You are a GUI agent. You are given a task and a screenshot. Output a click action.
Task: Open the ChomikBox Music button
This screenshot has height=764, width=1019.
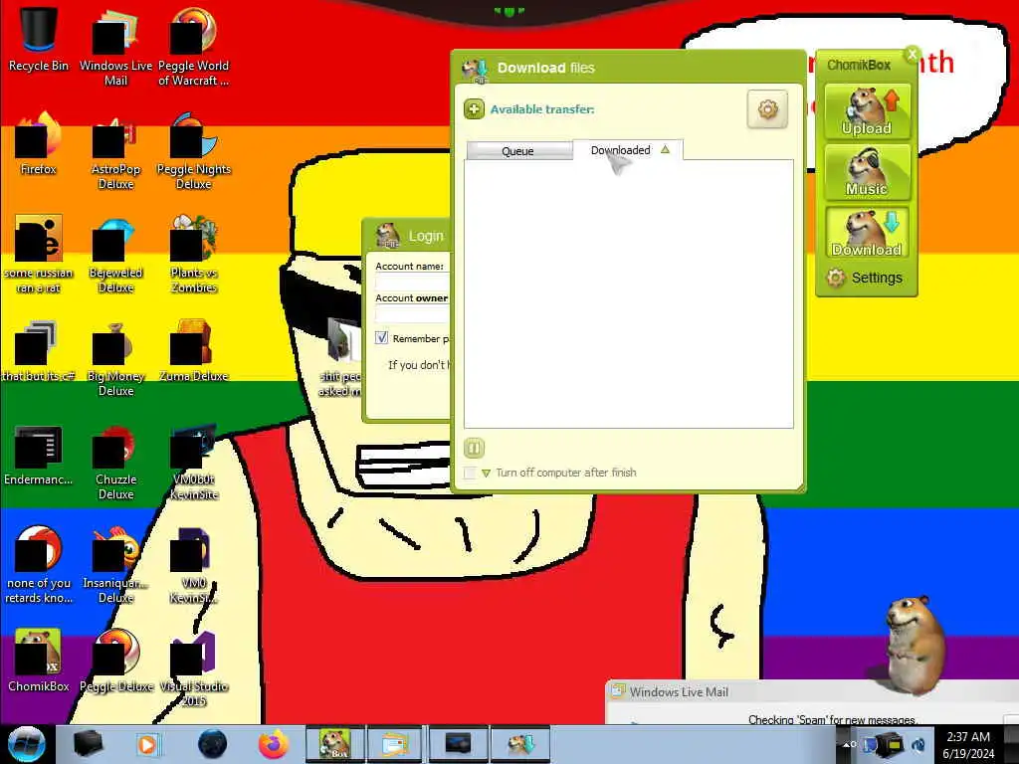[867, 172]
